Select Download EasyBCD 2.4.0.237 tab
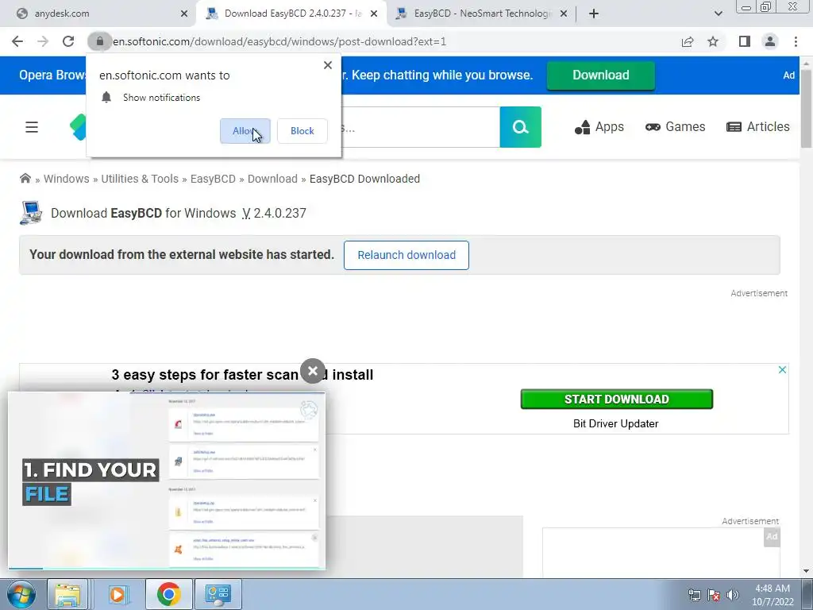This screenshot has width=813, height=610. (291, 14)
